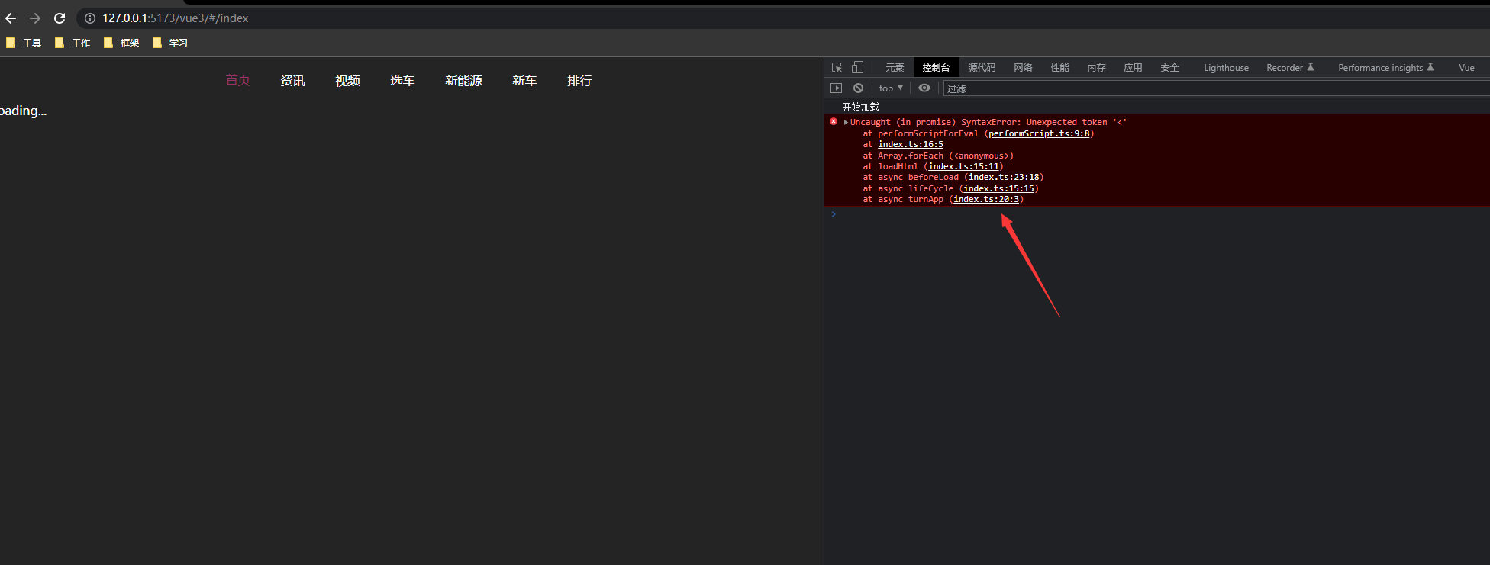The width and height of the screenshot is (1490, 565).
Task: Switch to 性能 DevTools tab
Action: pyautogui.click(x=1059, y=68)
